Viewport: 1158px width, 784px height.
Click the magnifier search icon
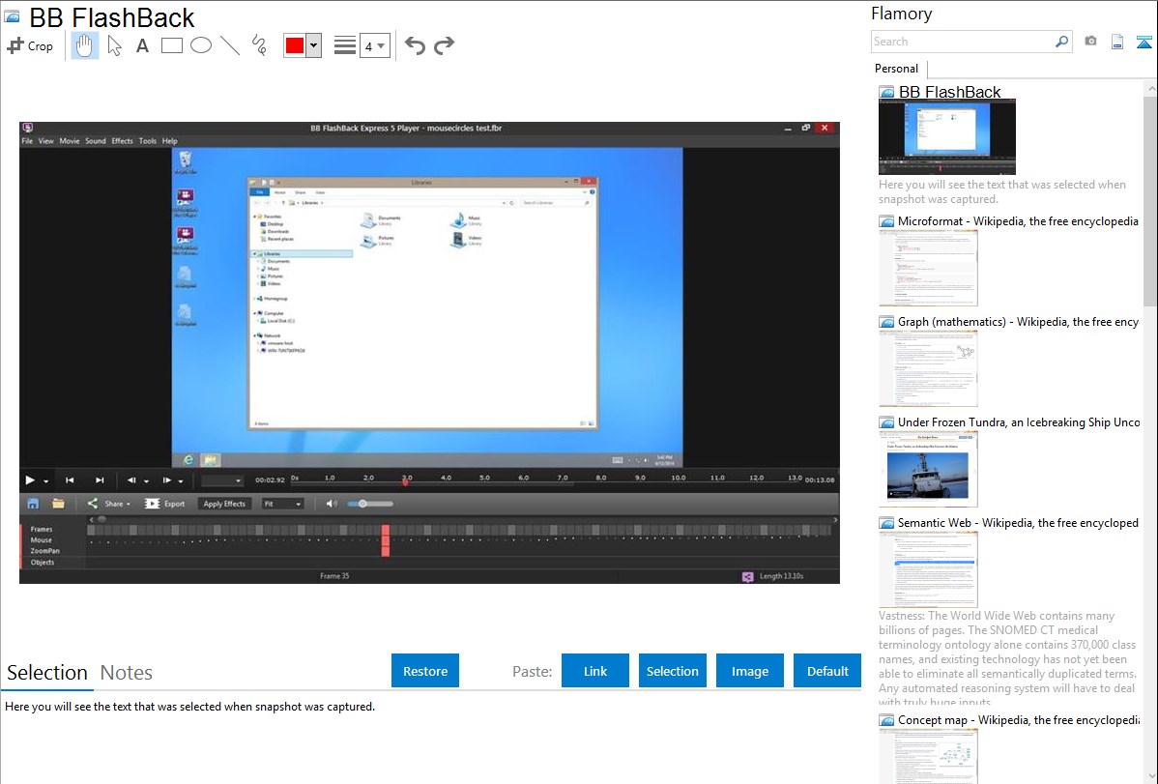point(1061,42)
